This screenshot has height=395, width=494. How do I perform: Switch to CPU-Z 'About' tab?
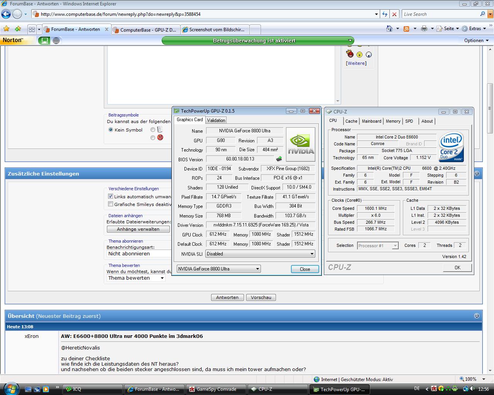pyautogui.click(x=427, y=121)
